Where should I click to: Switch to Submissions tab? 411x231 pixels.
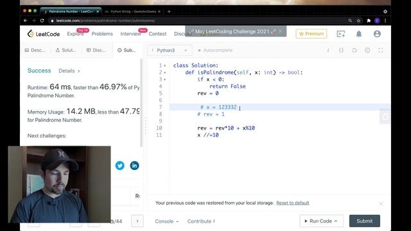point(127,50)
